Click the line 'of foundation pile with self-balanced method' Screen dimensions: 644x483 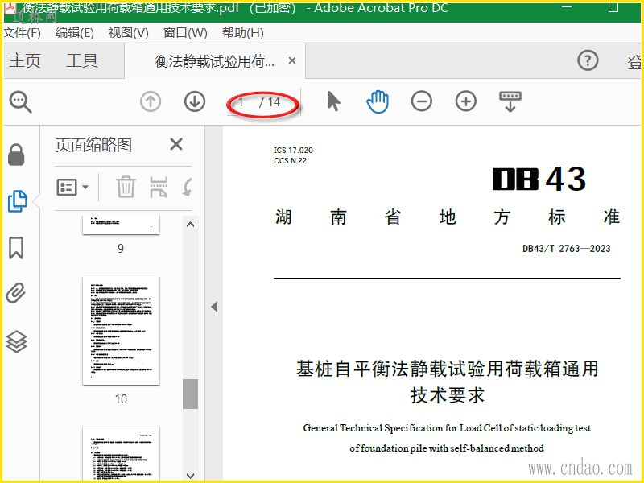[x=447, y=448]
